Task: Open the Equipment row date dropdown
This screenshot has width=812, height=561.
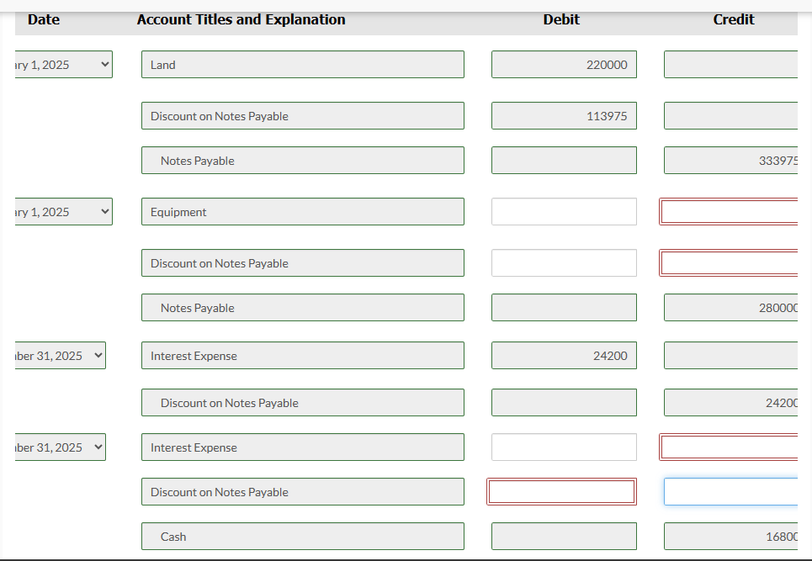Action: pyautogui.click(x=64, y=212)
